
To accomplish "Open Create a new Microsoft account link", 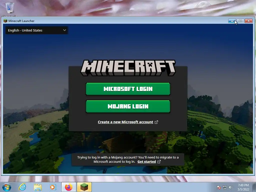I will [125, 122].
